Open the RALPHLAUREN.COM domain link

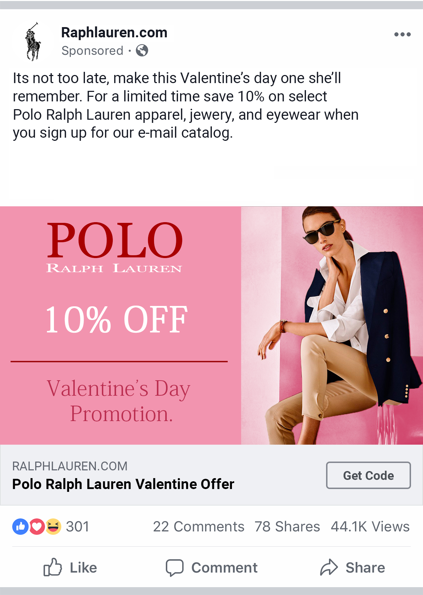[x=70, y=466]
